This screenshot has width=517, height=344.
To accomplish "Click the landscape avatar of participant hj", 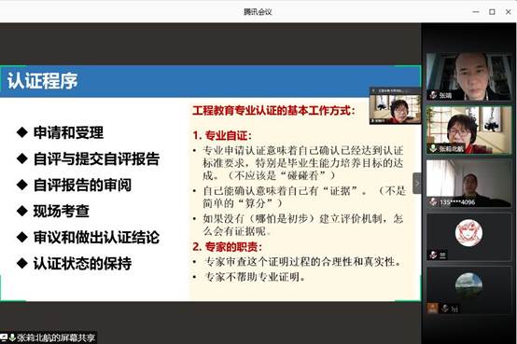I will point(468,286).
